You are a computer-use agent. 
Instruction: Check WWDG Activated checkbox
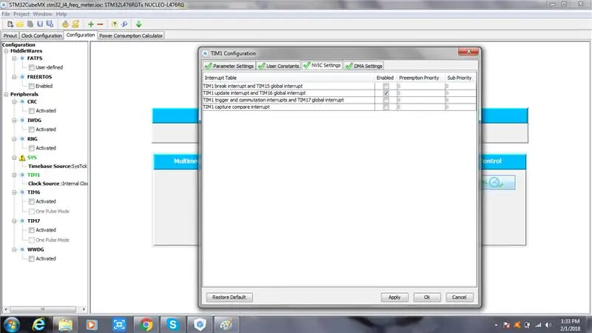pyautogui.click(x=32, y=258)
